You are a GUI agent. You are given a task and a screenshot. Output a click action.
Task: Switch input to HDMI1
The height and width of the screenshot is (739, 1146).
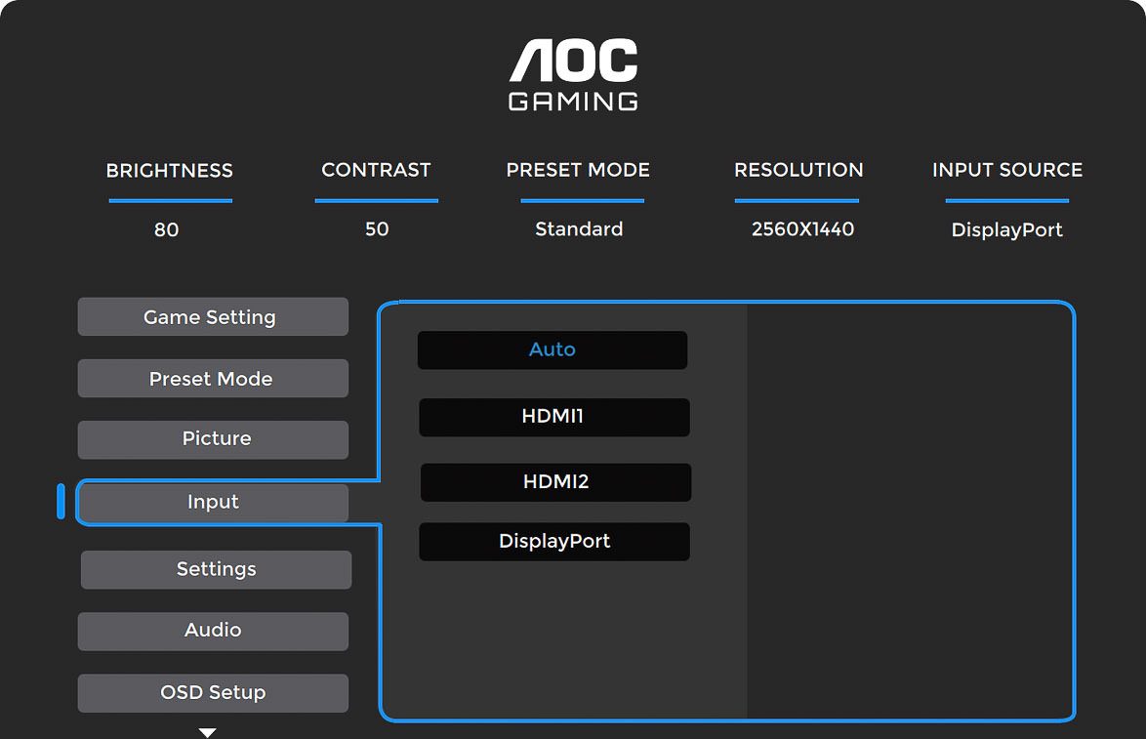[553, 417]
